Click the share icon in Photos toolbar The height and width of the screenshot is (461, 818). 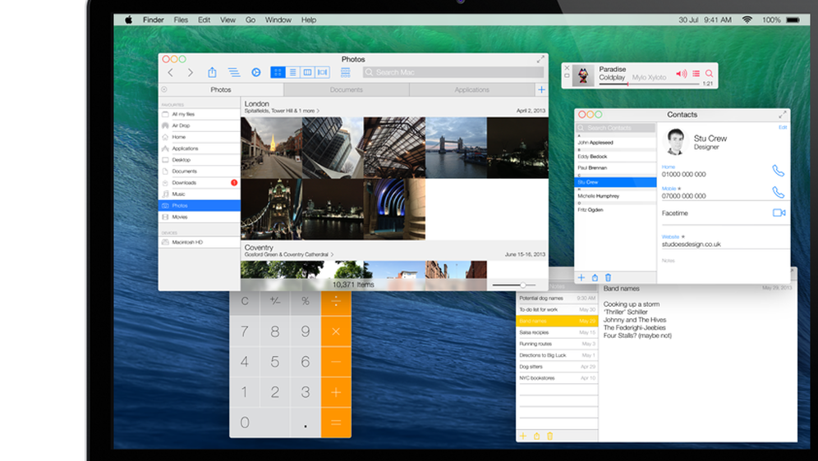pyautogui.click(x=212, y=72)
